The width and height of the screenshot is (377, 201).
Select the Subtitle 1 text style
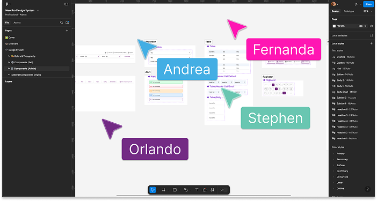click(x=346, y=103)
